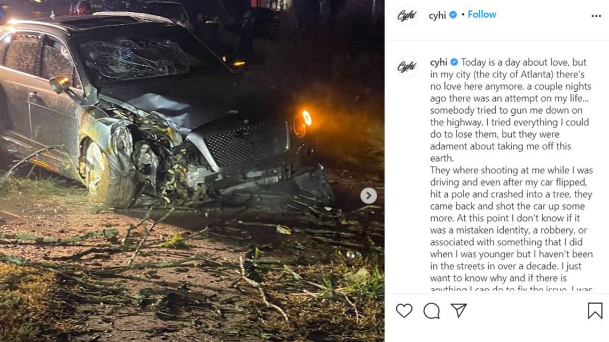Follow the cyhi account
609x342 pixels.
click(x=482, y=14)
